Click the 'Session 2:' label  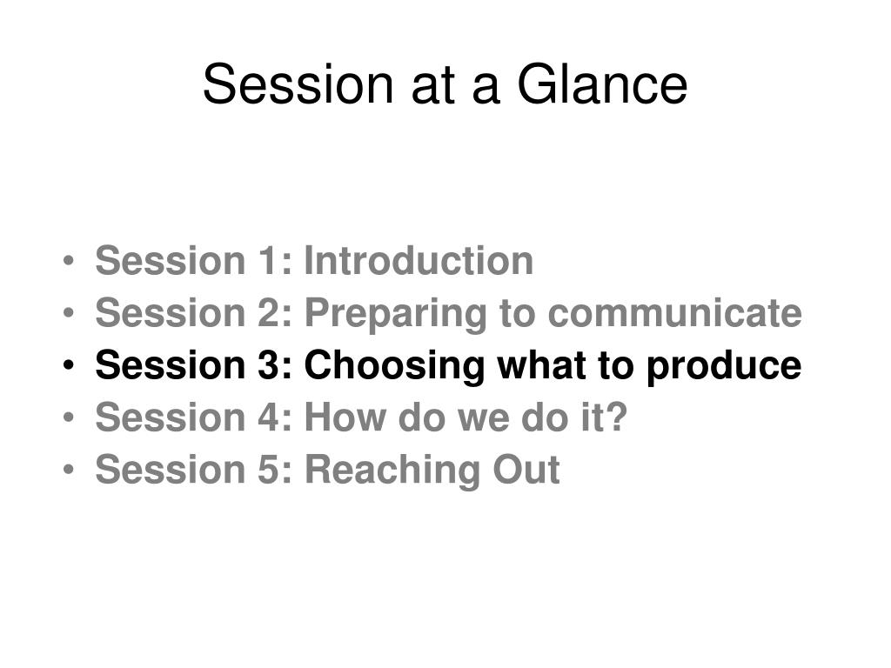194,313
